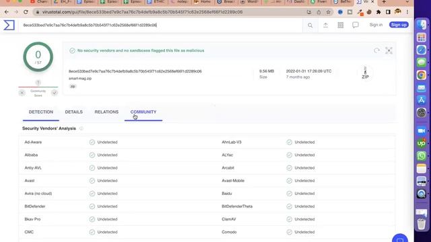Click the similar files graph icon
The image size is (431, 242).
pyautogui.click(x=389, y=50)
